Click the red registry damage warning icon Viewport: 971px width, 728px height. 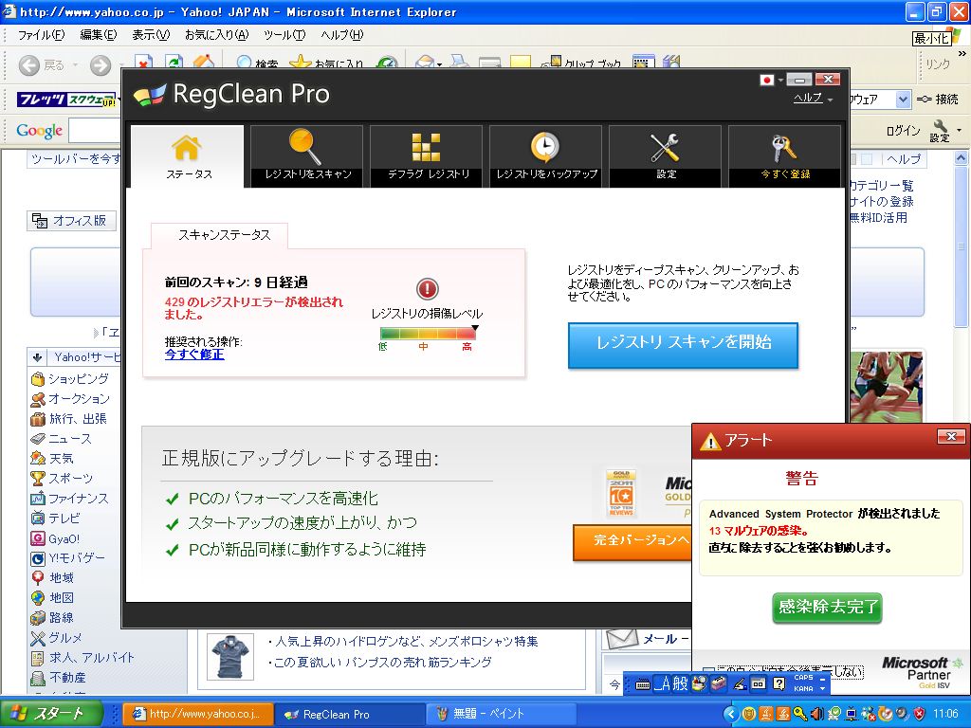pyautogui.click(x=428, y=288)
